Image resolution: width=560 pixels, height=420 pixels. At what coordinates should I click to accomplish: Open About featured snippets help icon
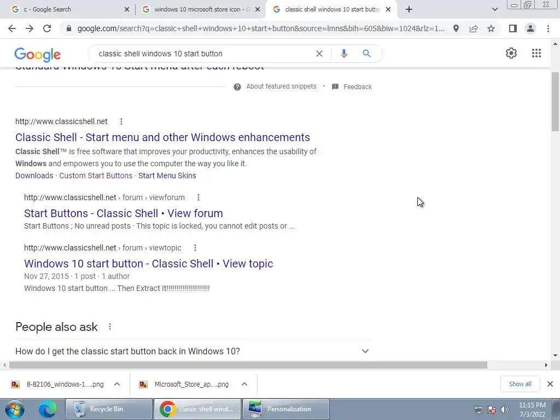click(x=237, y=87)
